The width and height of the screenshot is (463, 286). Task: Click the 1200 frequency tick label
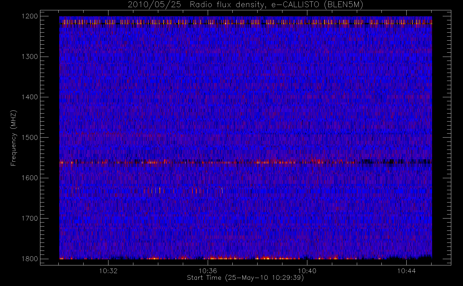(x=30, y=16)
